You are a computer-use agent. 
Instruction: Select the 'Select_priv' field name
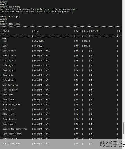click(x=9, y=51)
